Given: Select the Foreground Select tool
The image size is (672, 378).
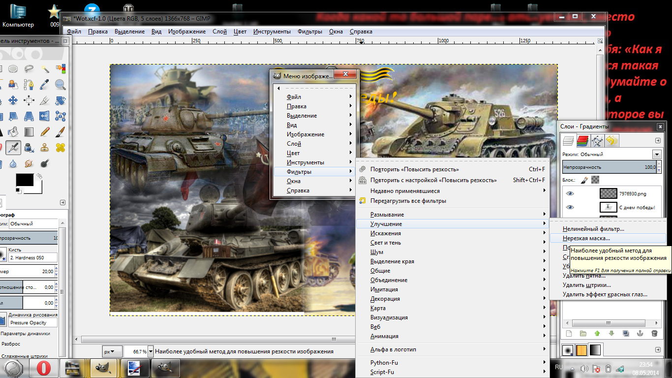Looking at the screenshot, I should click(x=13, y=84).
